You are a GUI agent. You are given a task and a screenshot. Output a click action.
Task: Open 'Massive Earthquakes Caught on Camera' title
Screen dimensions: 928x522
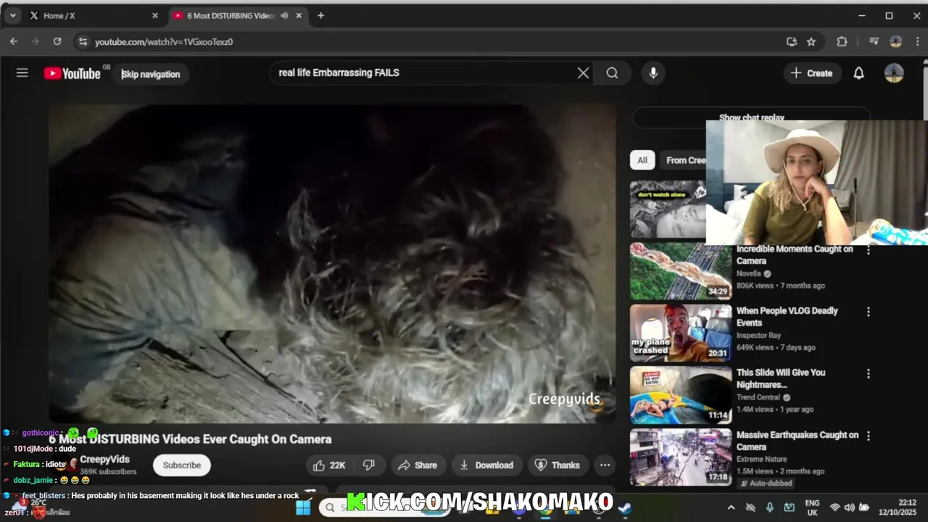point(797,441)
